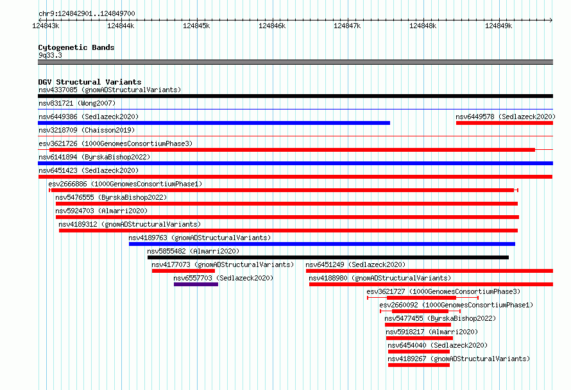Click the nsv5476555 red variant bar
The width and height of the screenshot is (571, 390).
[287, 204]
